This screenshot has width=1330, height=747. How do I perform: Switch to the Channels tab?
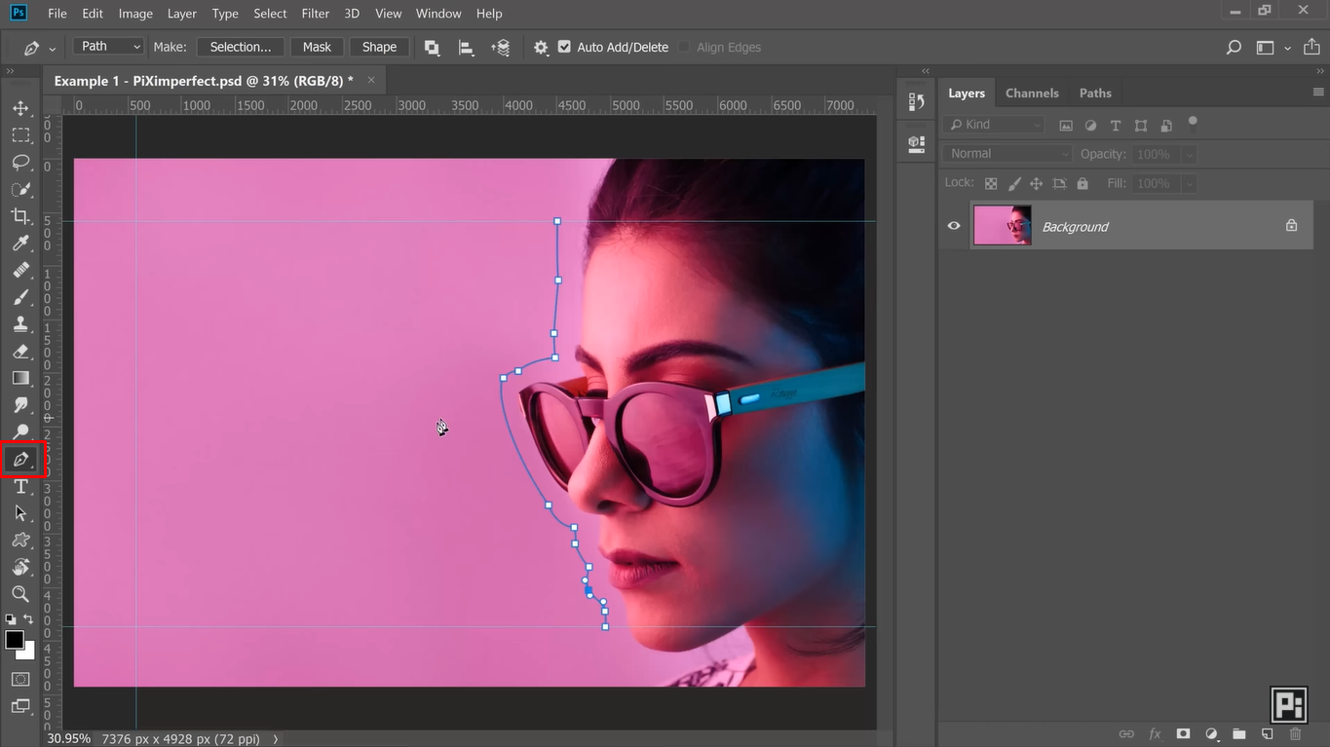[x=1032, y=93]
